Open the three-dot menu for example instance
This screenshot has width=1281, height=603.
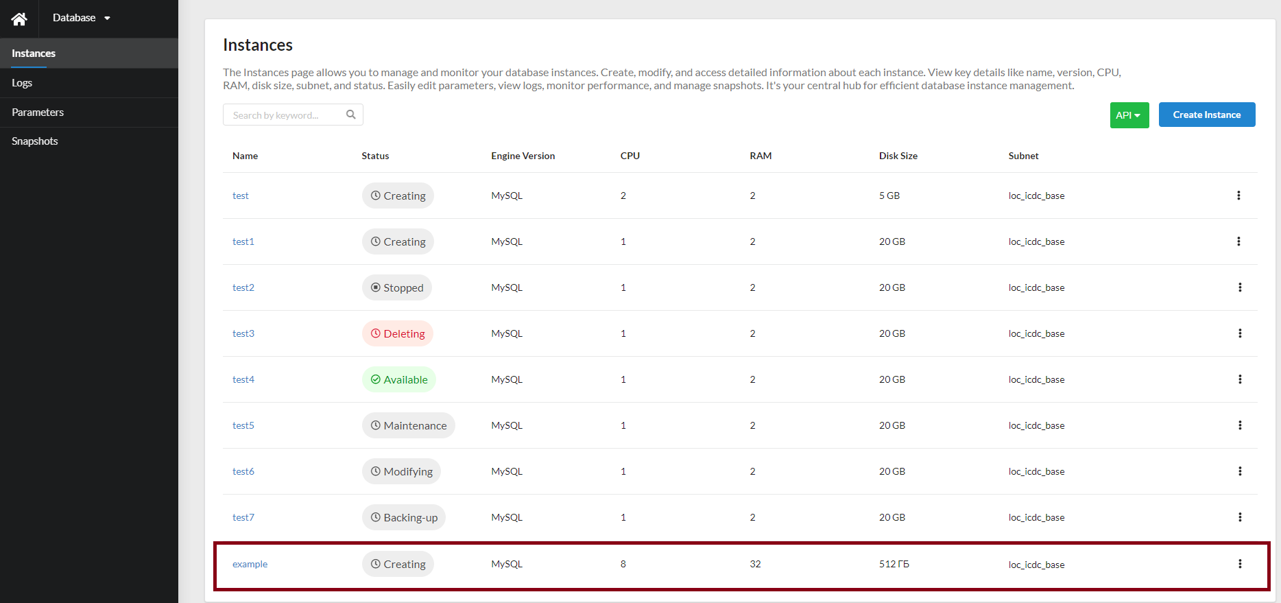tap(1239, 564)
